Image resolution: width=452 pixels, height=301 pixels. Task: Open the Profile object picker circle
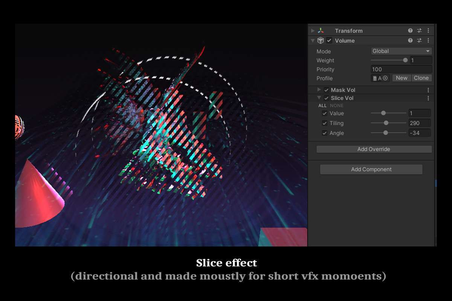(x=385, y=78)
